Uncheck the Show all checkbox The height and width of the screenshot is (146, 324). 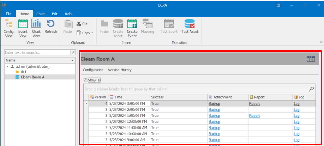tap(85, 80)
